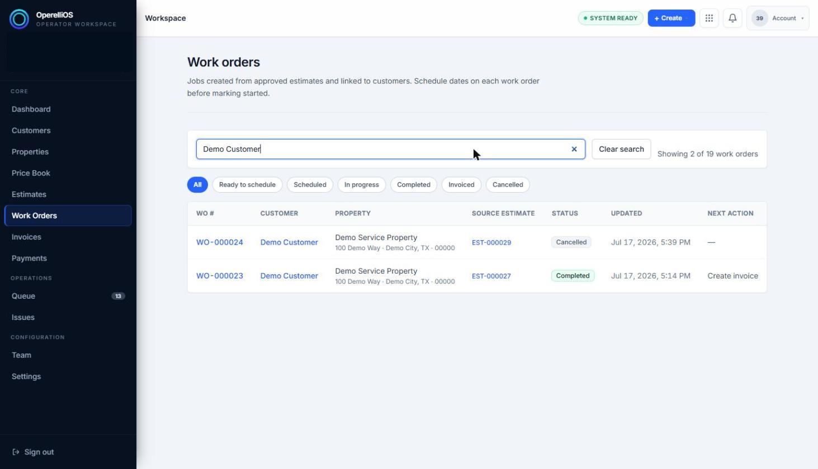Open work order WO-000023

pos(220,276)
